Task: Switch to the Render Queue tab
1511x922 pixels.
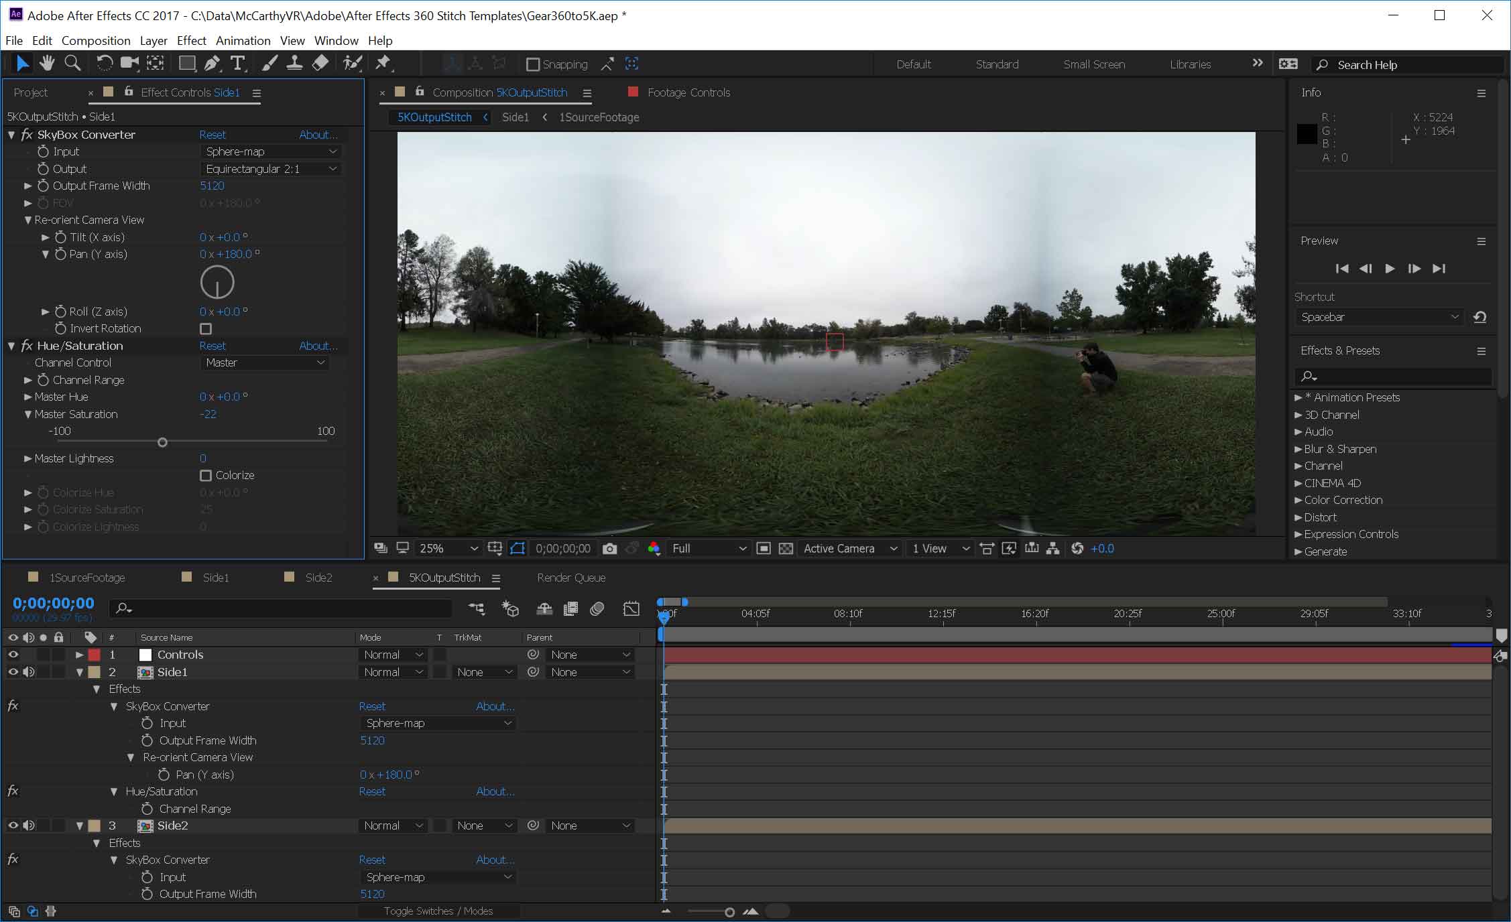Action: click(x=571, y=578)
